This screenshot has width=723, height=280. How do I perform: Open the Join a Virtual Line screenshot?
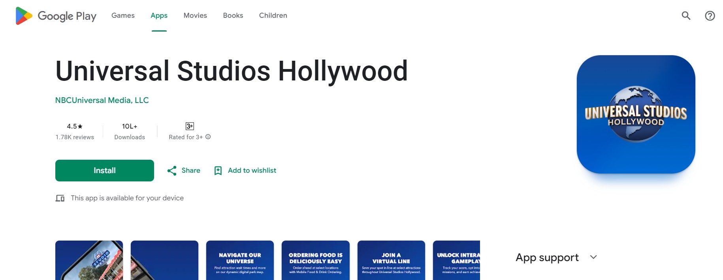(x=391, y=260)
